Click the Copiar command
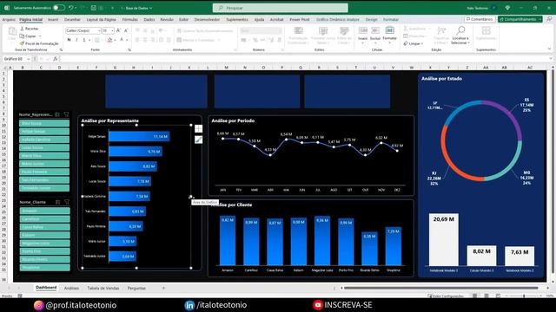This screenshot has width=556, height=312. pyautogui.click(x=29, y=36)
